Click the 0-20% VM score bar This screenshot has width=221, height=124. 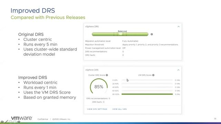(x=147, y=80)
